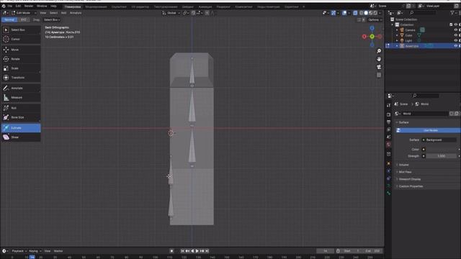Select the Select Box tool

21,30
